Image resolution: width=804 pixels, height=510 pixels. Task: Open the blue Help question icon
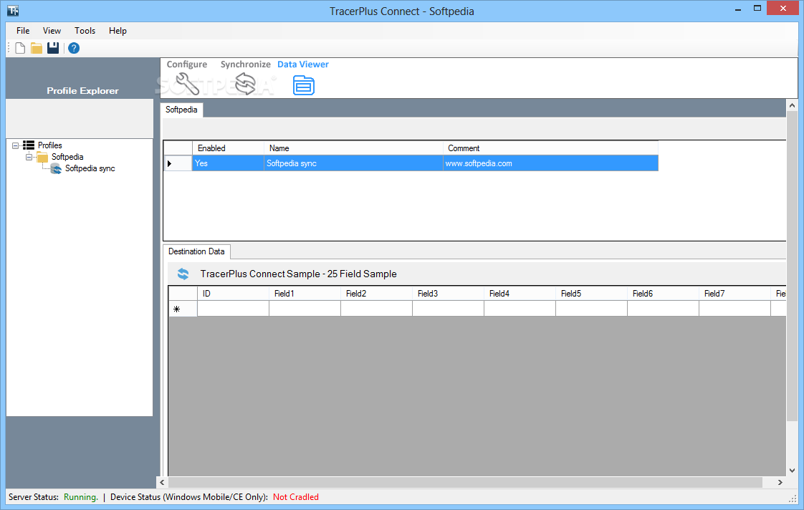74,48
